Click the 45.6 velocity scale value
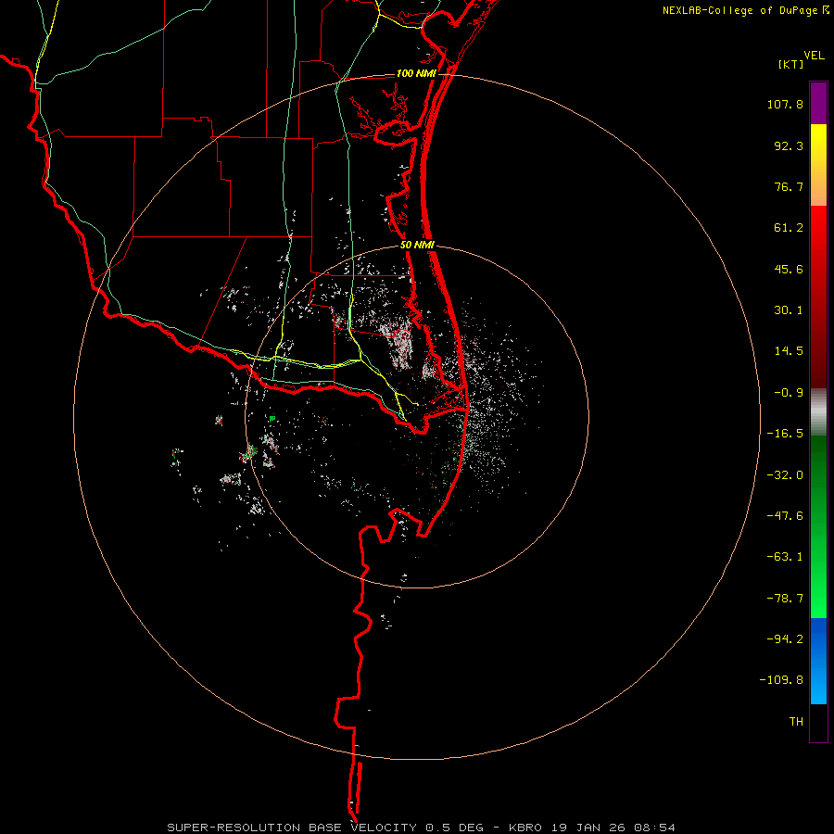This screenshot has height=834, width=834. (789, 269)
